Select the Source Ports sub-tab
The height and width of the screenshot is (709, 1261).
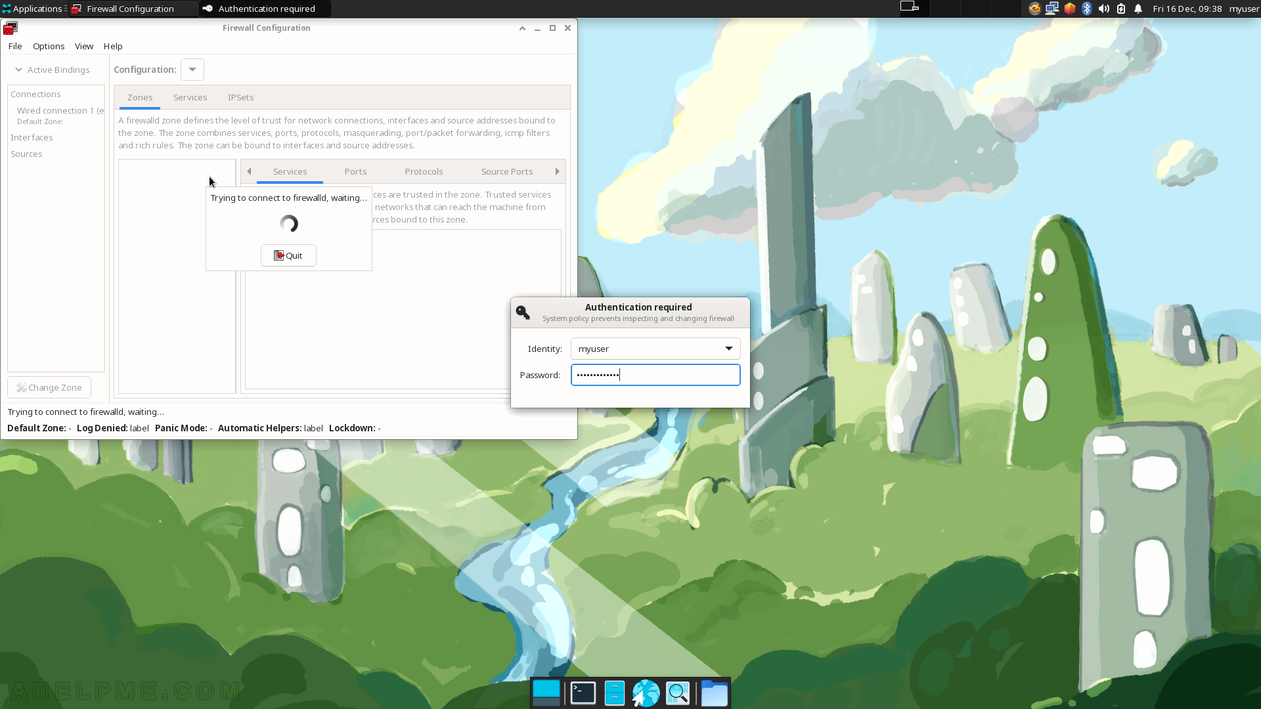tap(507, 171)
